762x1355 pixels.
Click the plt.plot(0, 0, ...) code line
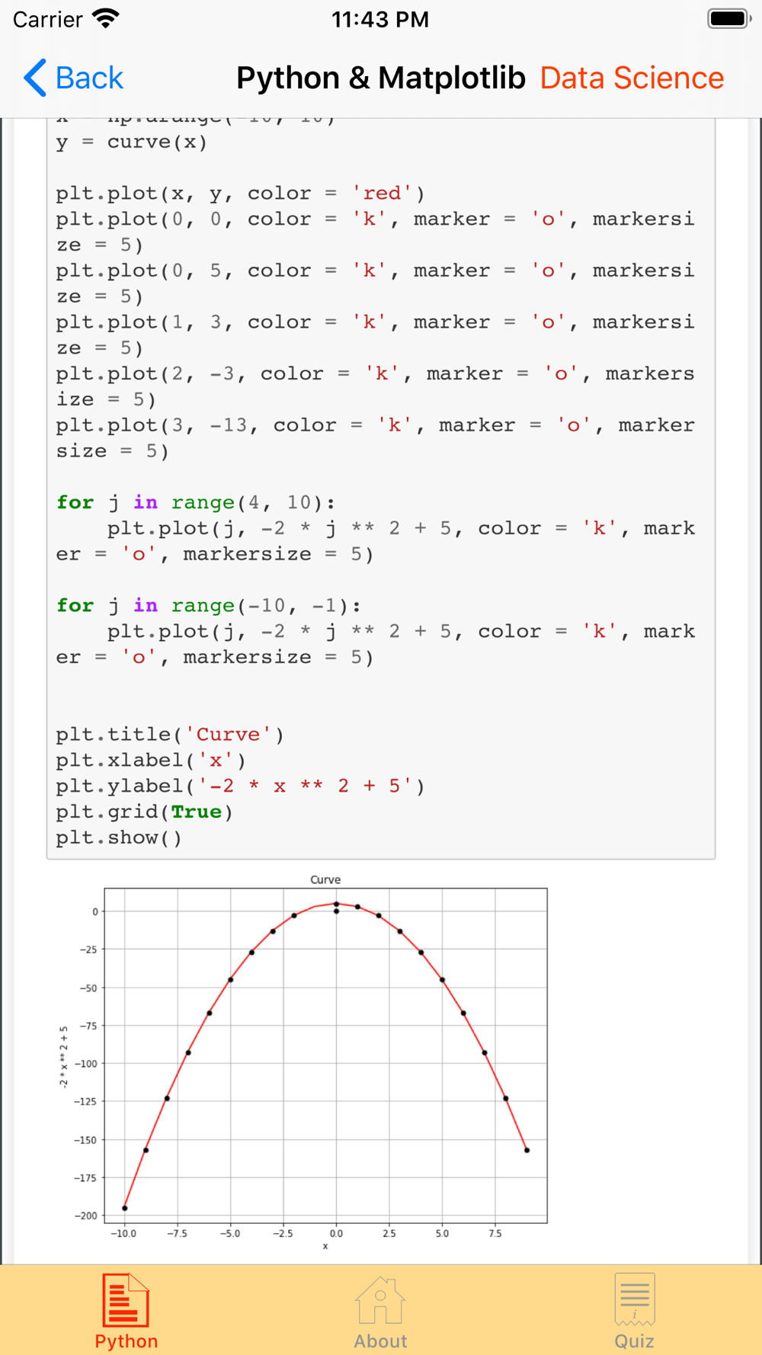tap(375, 232)
